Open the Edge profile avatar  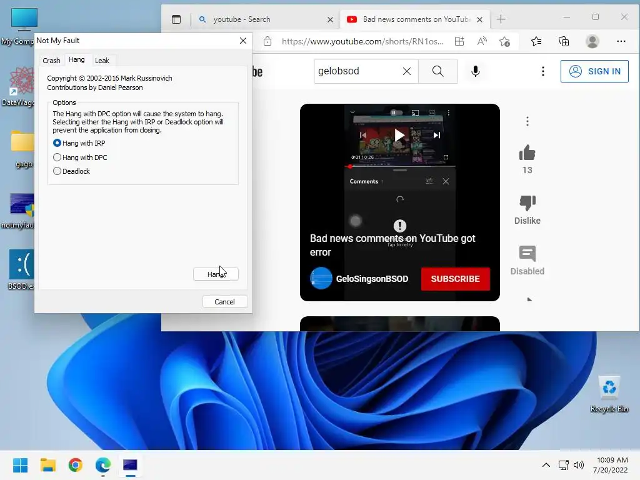pos(592,41)
